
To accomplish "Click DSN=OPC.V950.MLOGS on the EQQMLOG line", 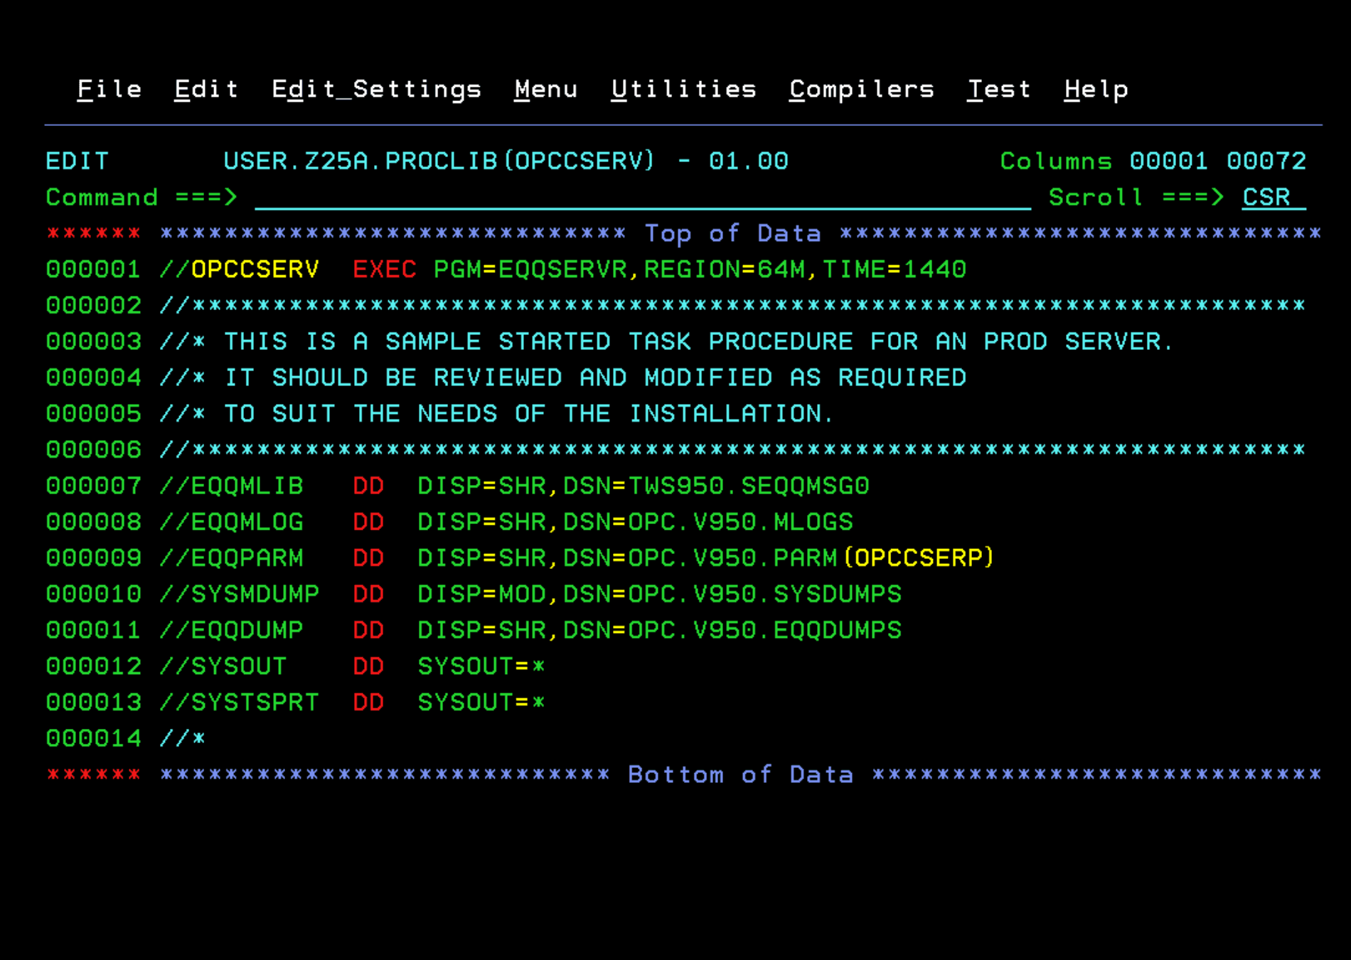I will click(x=708, y=522).
